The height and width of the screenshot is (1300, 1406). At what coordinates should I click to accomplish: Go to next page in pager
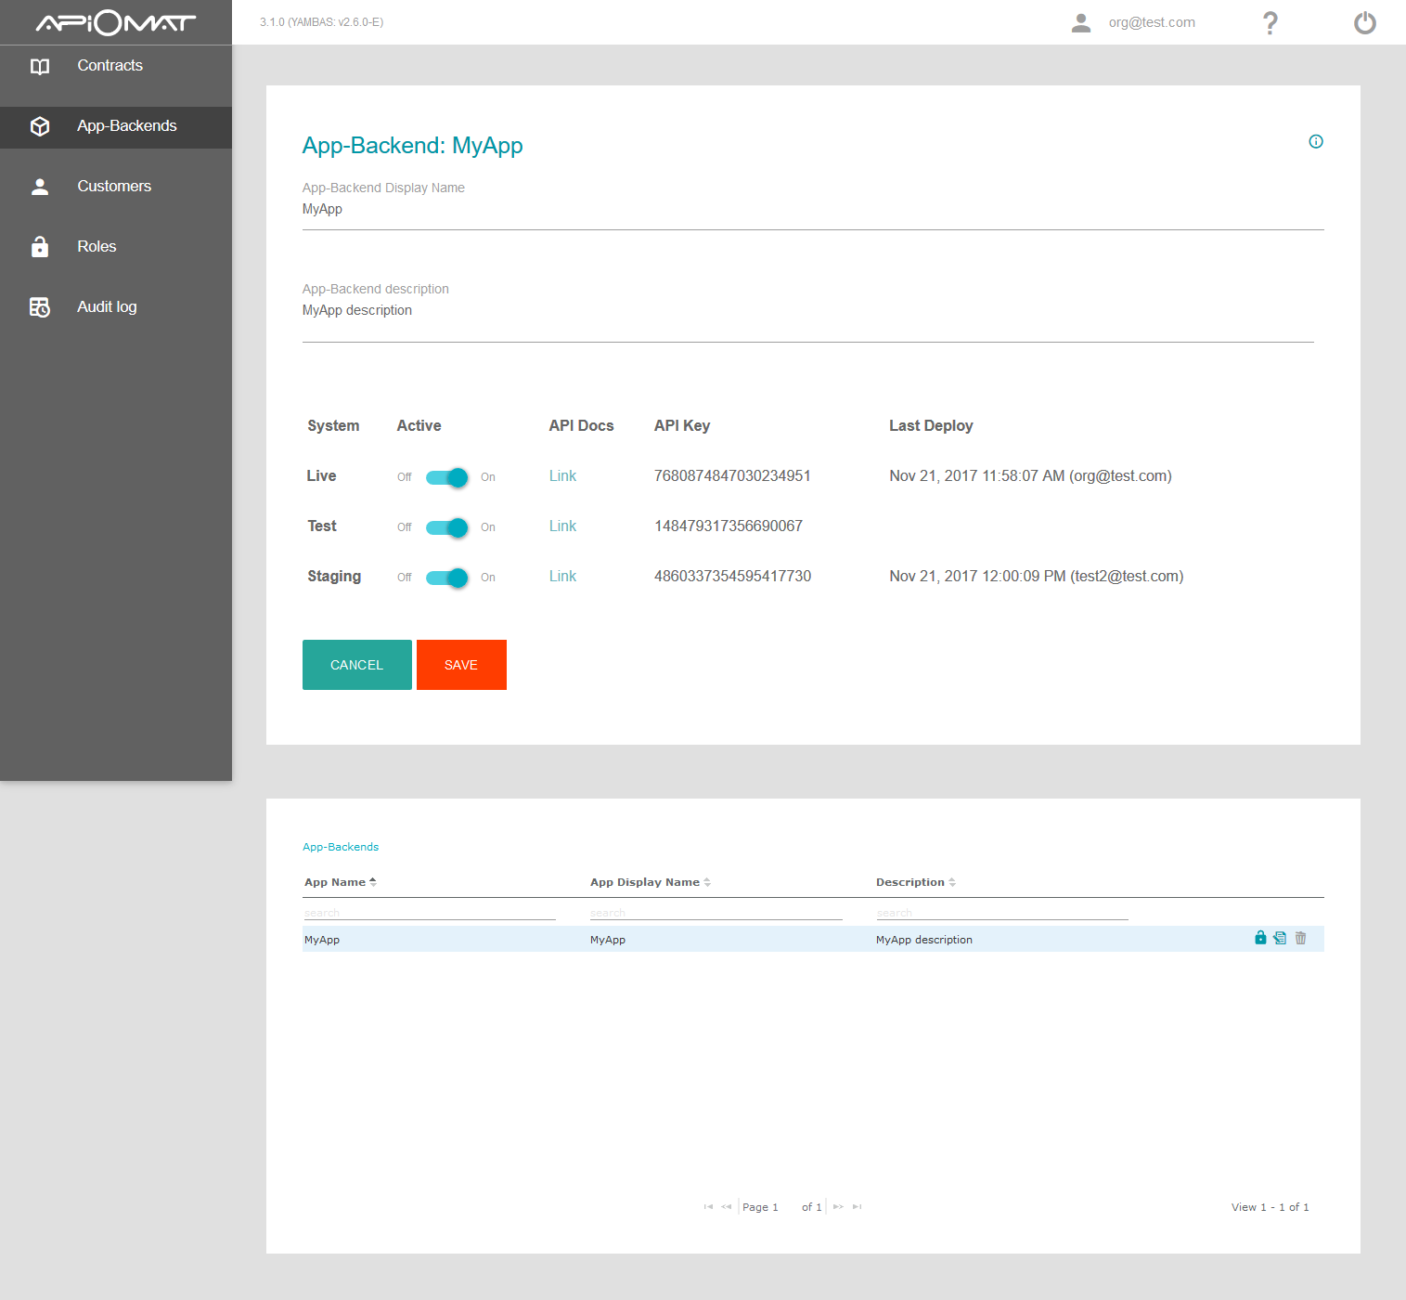click(x=838, y=1207)
